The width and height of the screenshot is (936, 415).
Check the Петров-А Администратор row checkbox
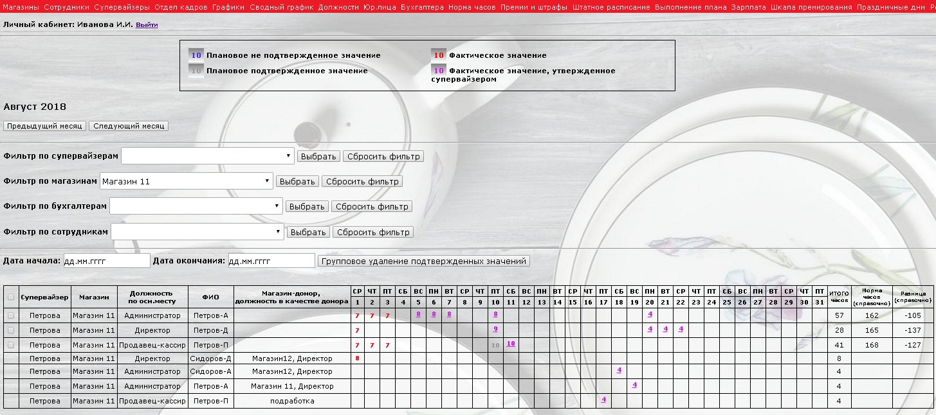tap(10, 315)
